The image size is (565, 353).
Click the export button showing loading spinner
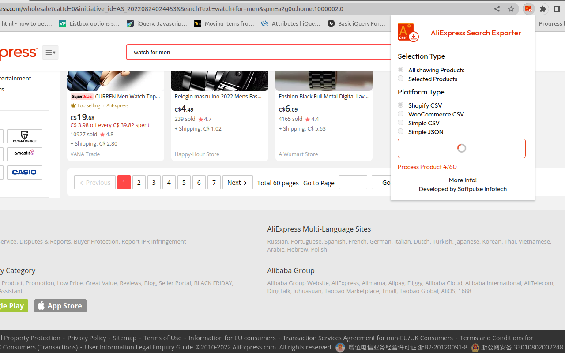click(x=462, y=148)
